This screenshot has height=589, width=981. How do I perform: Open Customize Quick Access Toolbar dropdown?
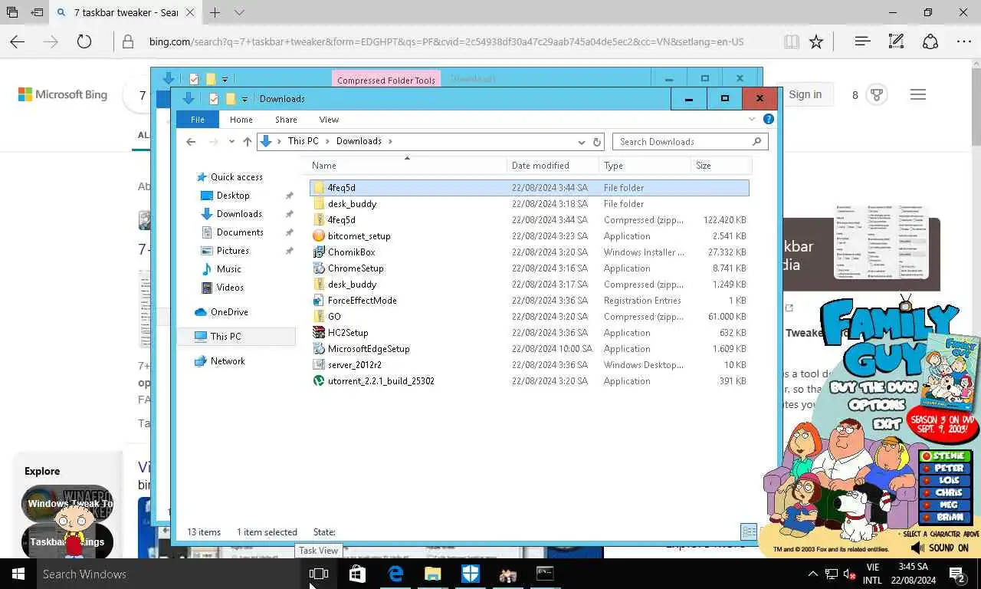pyautogui.click(x=244, y=99)
